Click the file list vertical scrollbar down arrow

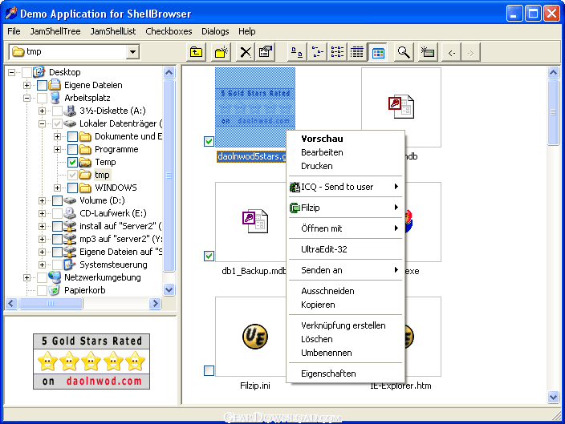[553, 397]
